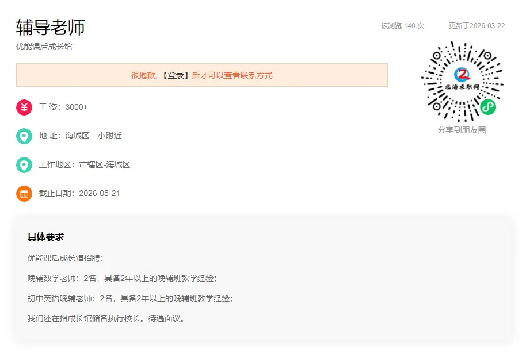Click the 截止日期：2026-05-21 deadline text
526x354 pixels.
tap(79, 193)
